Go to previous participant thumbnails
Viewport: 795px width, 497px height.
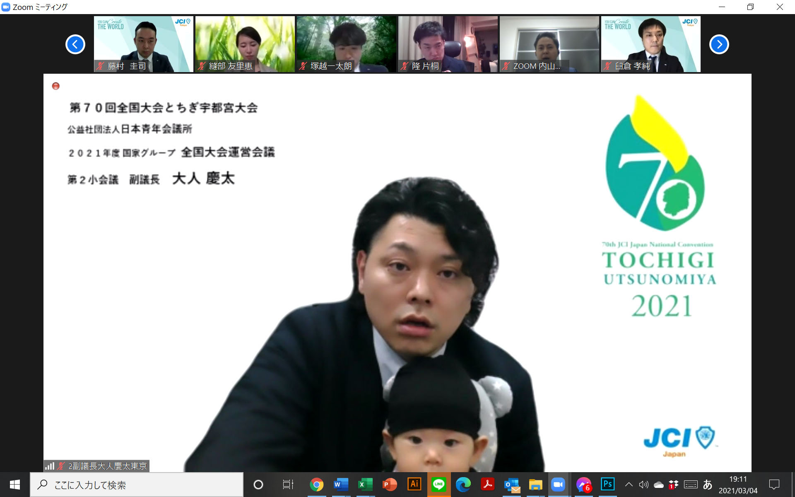pyautogui.click(x=75, y=44)
